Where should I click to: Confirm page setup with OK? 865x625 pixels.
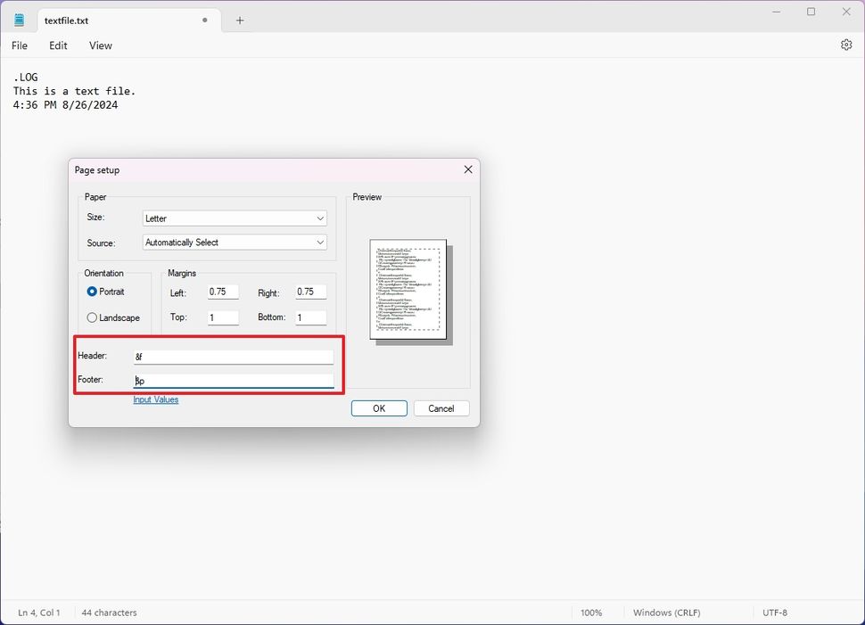click(378, 407)
